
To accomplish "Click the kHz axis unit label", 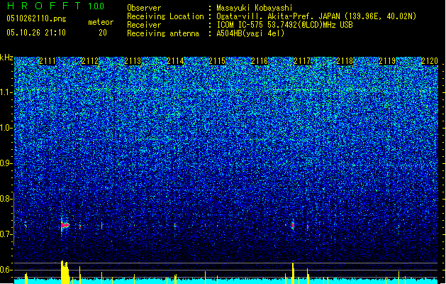I will pos(6,58).
